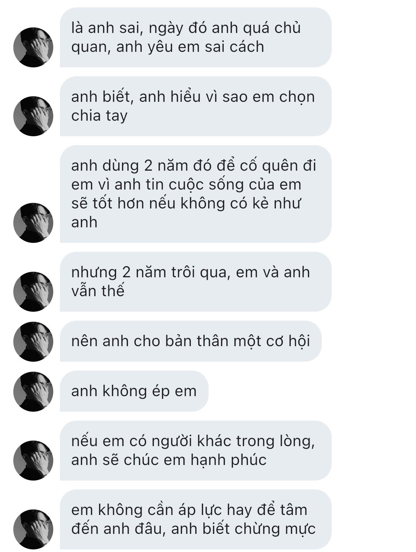Tap avatar beside 'anh không ép em' message

point(33,391)
